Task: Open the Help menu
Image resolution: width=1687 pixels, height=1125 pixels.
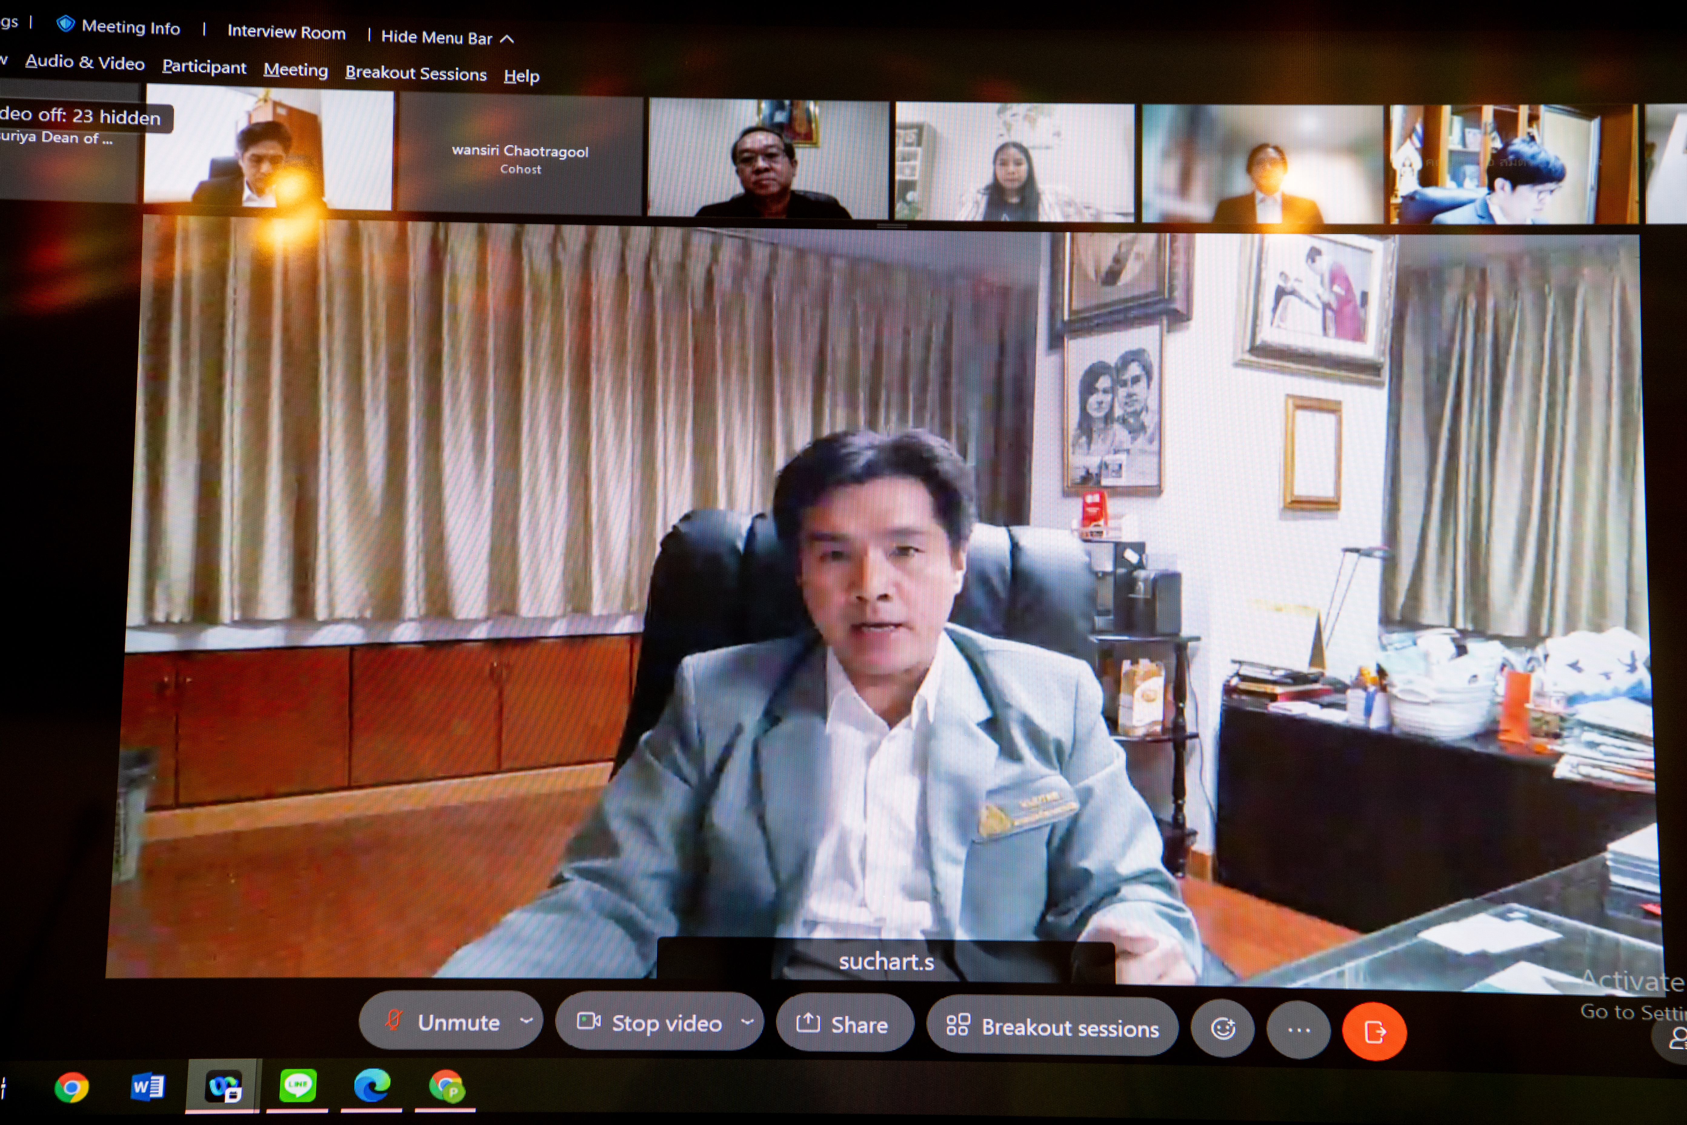Action: (x=521, y=76)
